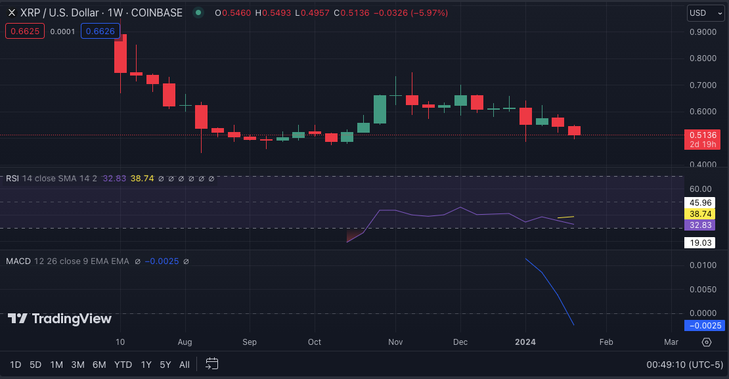The image size is (729, 379).
Task: Select the YTD time range
Action: pyautogui.click(x=123, y=365)
